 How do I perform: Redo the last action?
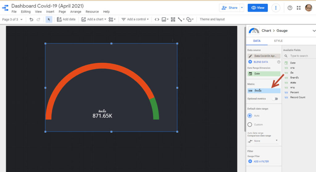click(38, 19)
